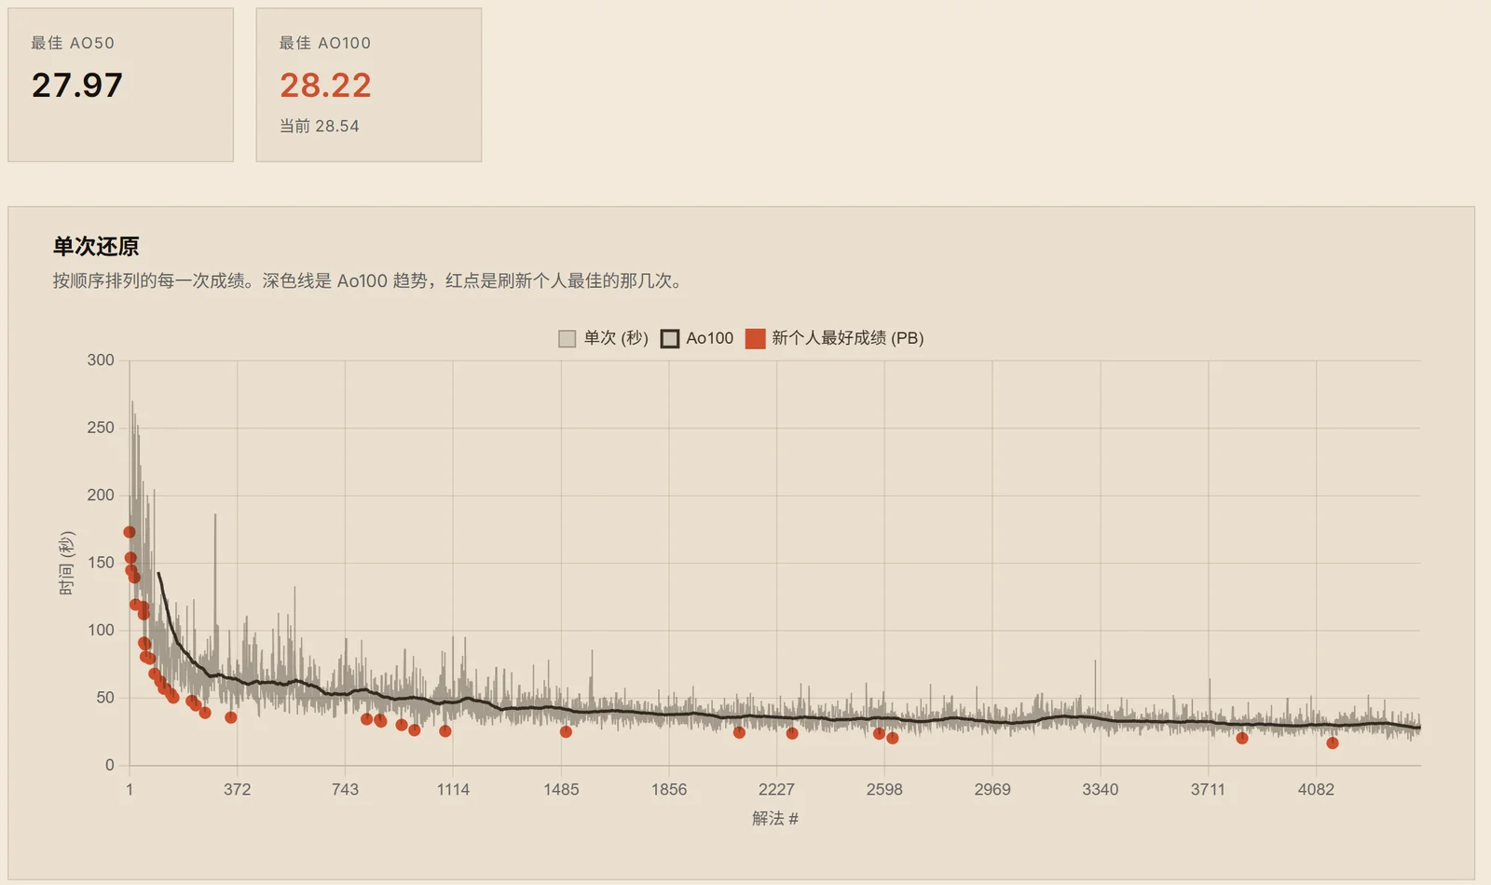
Task: Click the red PB legend color box
Action: (x=755, y=339)
